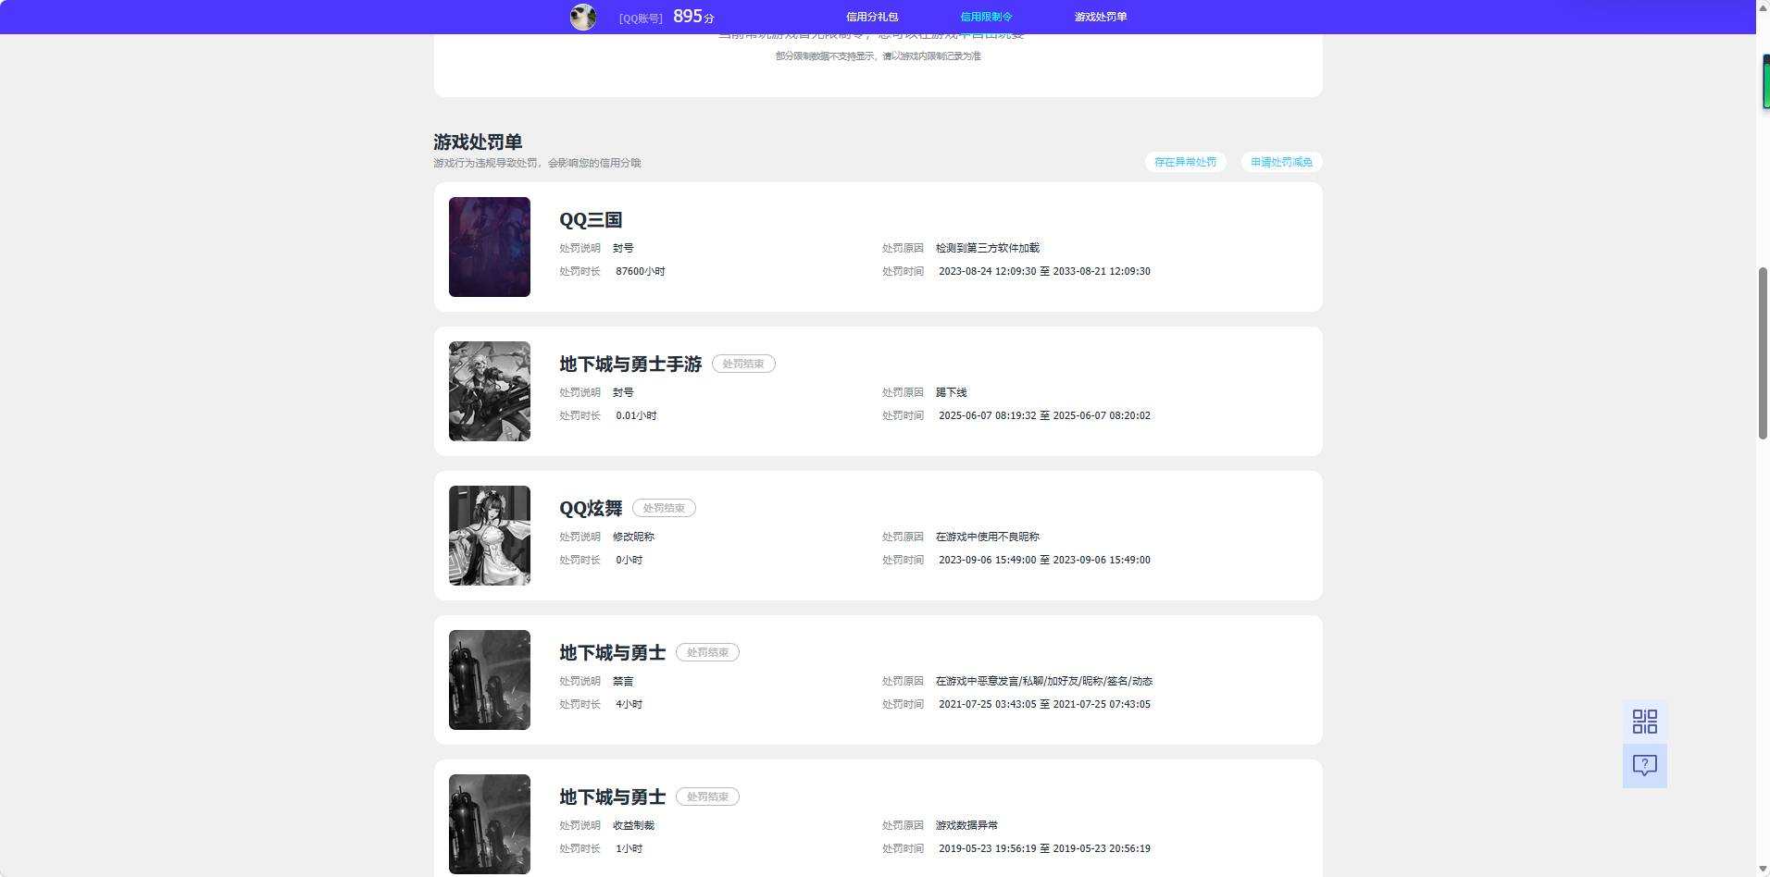Click the time range starting 2019-05-23 19:56:19
This screenshot has height=877, width=1770.
[x=1044, y=848]
